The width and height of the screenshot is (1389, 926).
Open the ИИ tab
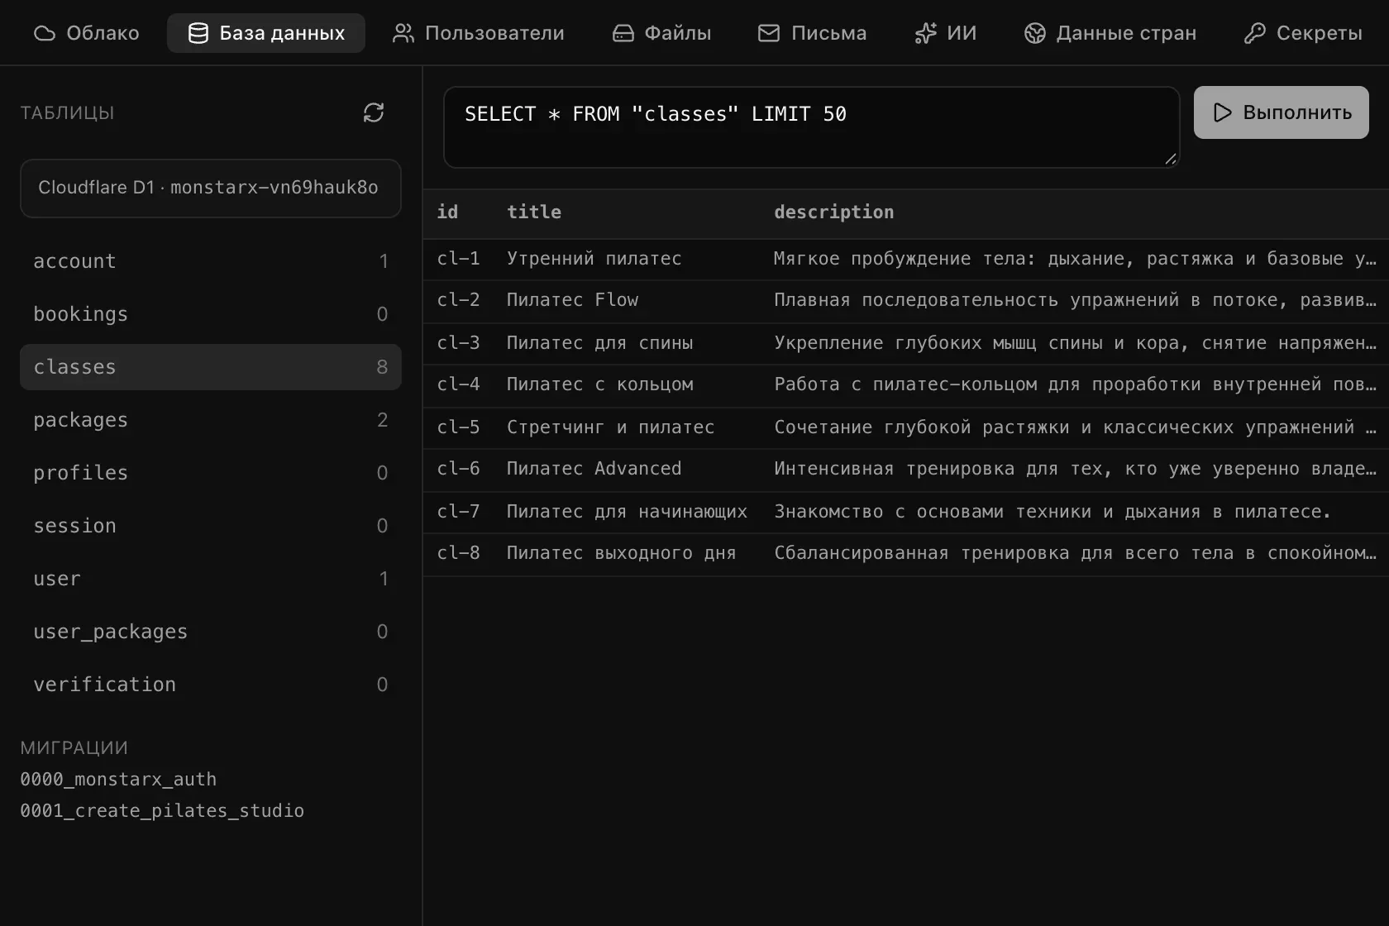946,33
